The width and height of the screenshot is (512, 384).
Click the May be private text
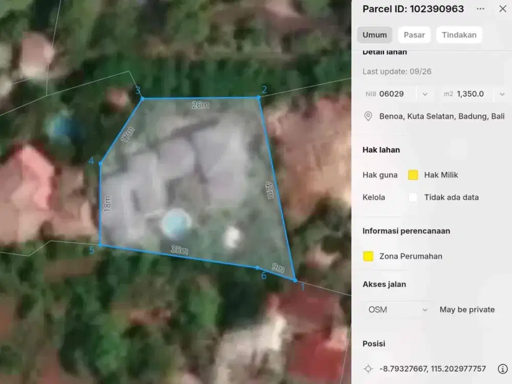(467, 310)
